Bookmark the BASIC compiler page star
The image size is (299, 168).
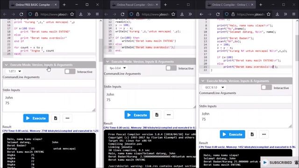pyautogui.click(x=72, y=14)
